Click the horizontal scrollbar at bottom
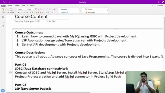The width and height of the screenshot is (165, 93). (48, 92)
